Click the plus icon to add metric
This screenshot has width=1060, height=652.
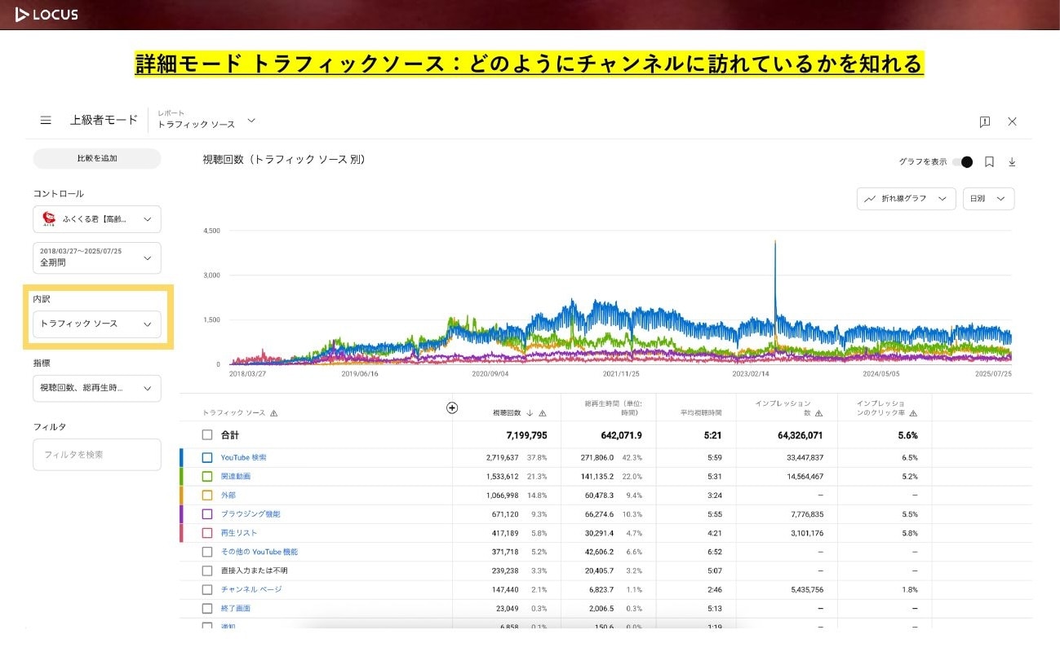(x=452, y=408)
